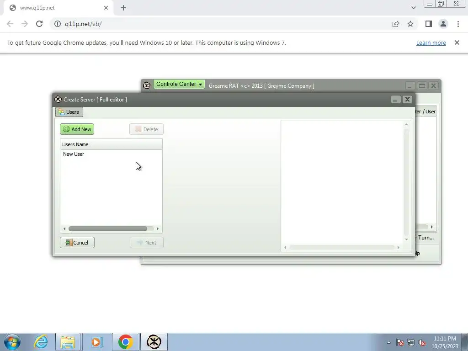This screenshot has height=351, width=468.
Task: Open network tray icon
Action: tap(411, 342)
